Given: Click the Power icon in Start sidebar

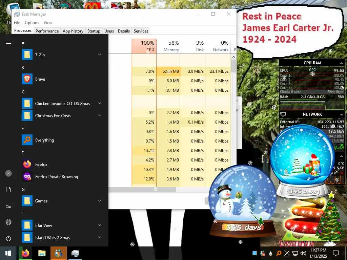Looking at the screenshot, I should pos(8,238).
